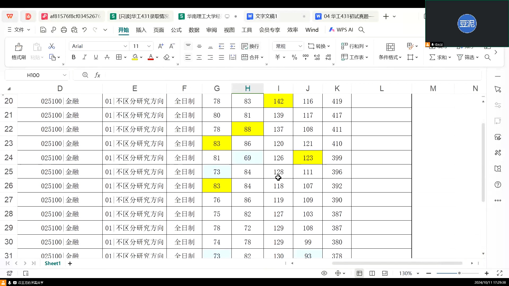
Task: Click the yellow fill color button
Action: click(x=135, y=57)
